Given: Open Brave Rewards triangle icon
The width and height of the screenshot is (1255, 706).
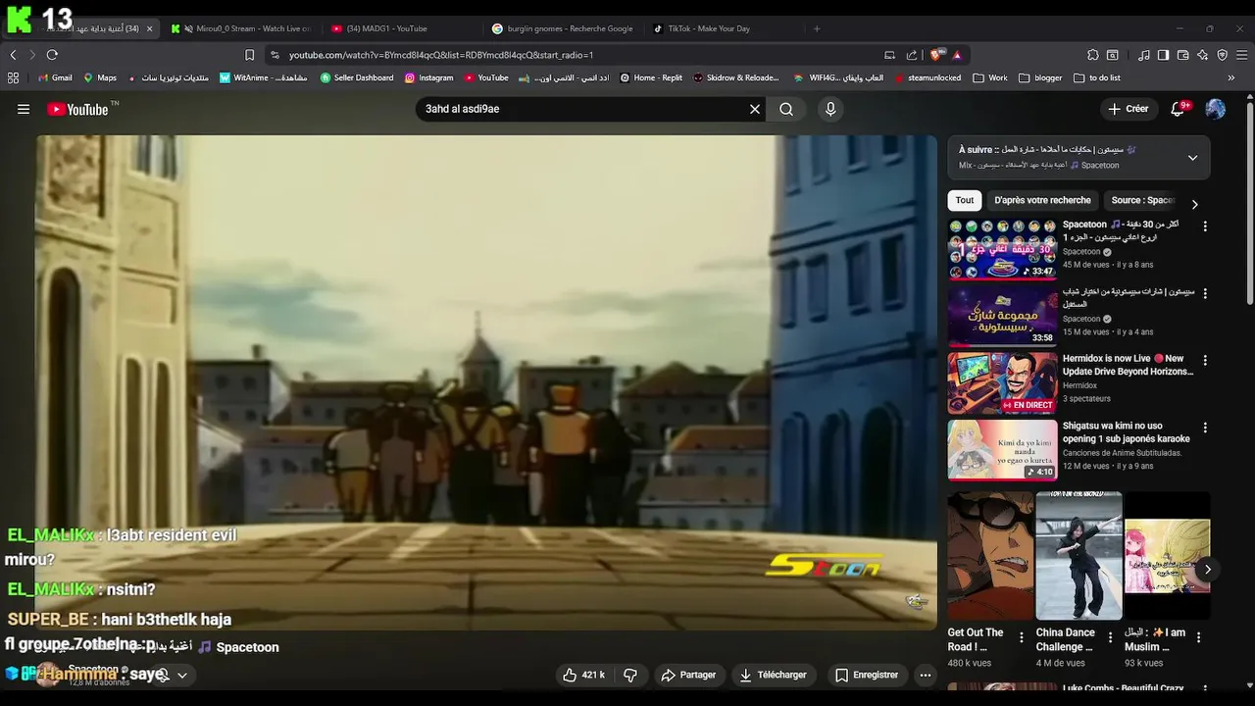Looking at the screenshot, I should click(x=957, y=55).
